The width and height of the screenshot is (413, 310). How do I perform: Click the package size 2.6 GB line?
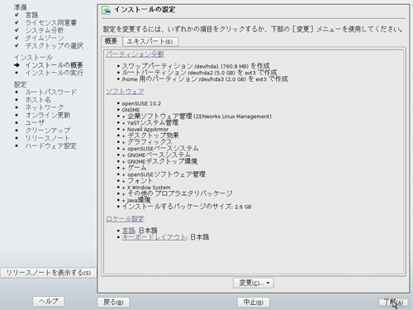point(187,207)
